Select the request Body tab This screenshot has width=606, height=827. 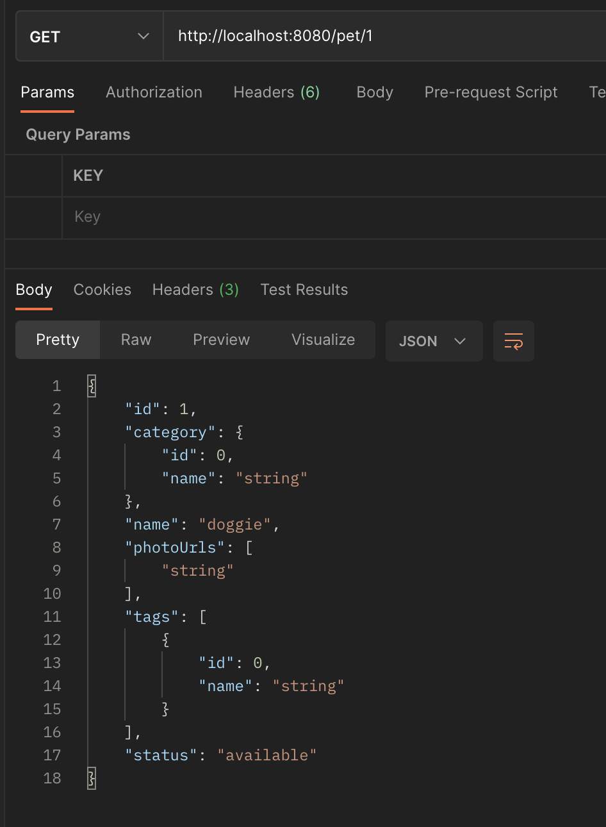click(x=375, y=92)
